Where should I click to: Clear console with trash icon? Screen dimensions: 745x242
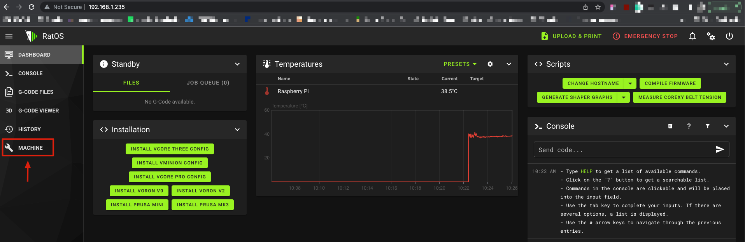pos(670,126)
